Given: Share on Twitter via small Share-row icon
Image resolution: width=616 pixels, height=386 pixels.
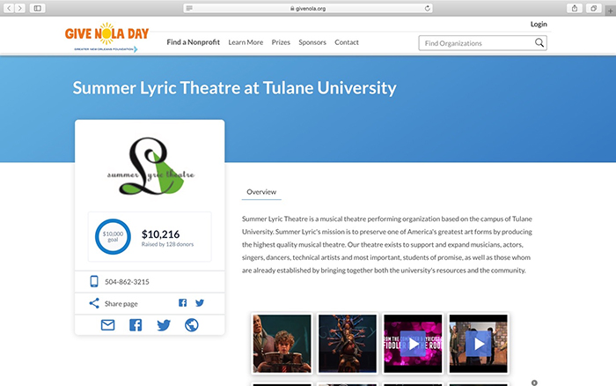Looking at the screenshot, I should pyautogui.click(x=200, y=302).
